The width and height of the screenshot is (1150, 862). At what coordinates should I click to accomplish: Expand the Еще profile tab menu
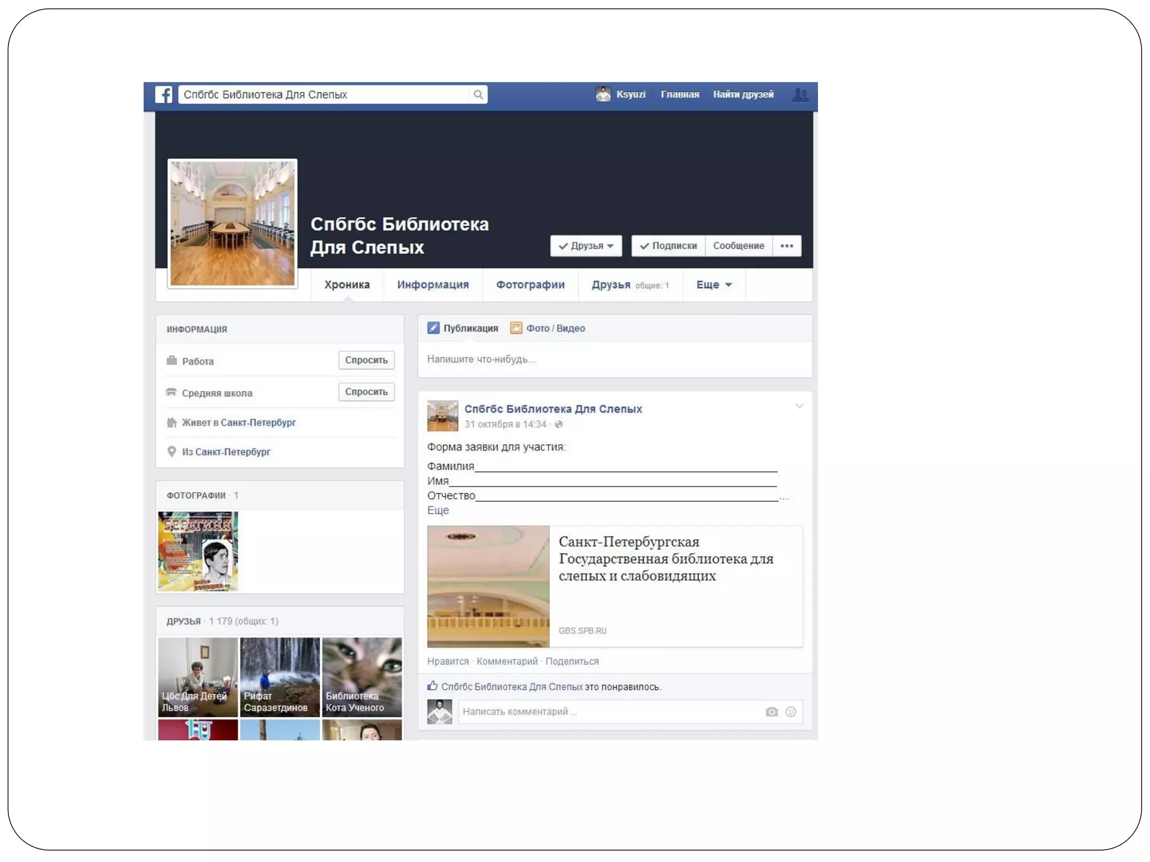pos(714,285)
